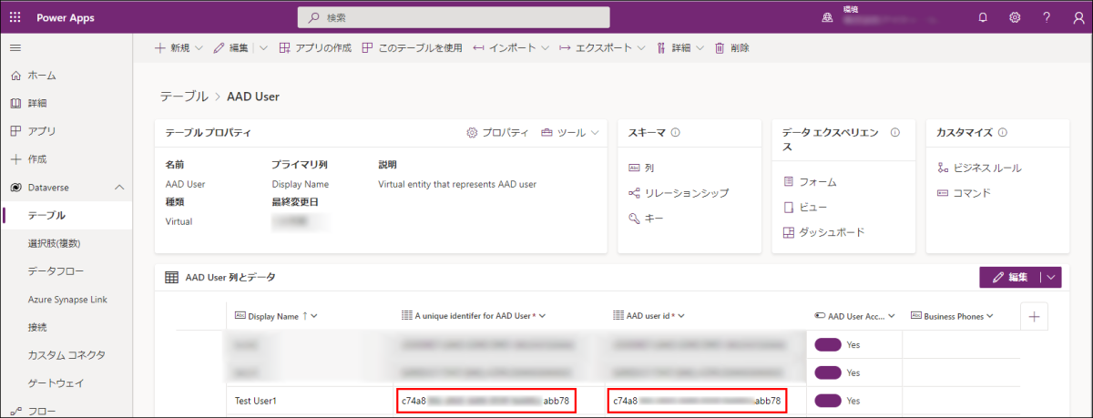Click アプリの作成 in command bar

[x=315, y=47]
